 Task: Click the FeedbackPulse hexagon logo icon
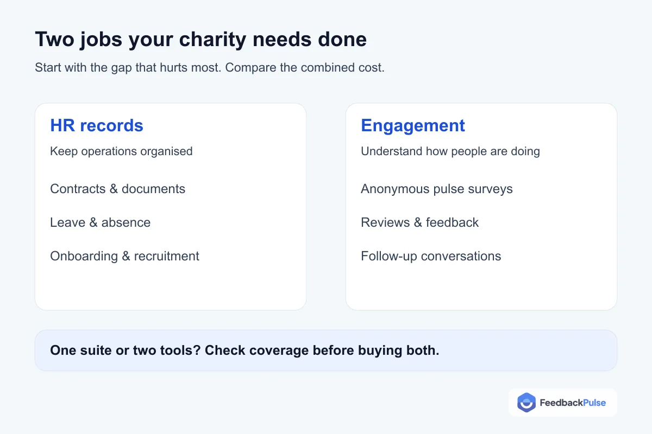(x=526, y=403)
